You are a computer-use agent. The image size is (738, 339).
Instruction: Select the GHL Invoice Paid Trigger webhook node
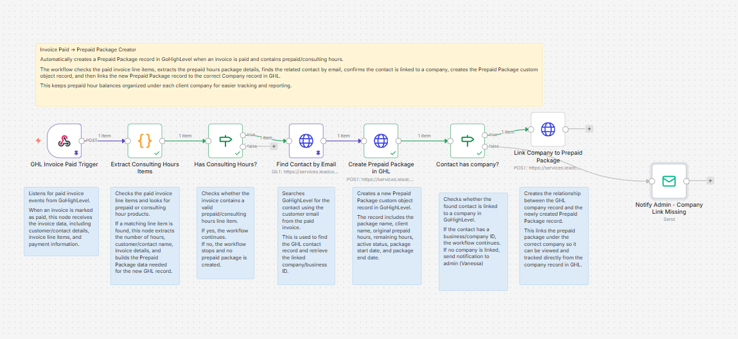point(64,141)
